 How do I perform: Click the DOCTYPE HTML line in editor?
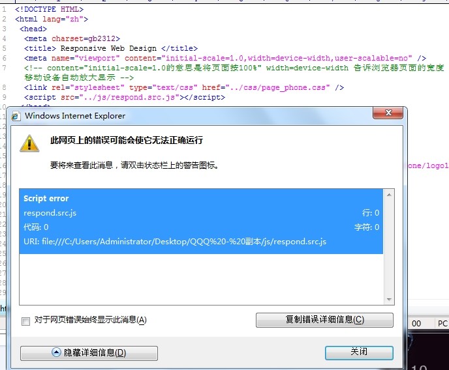49,9
